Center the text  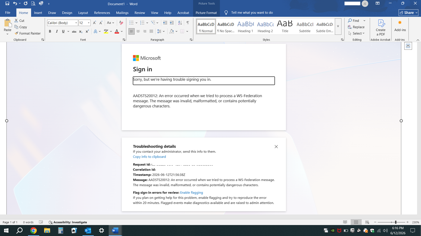[x=138, y=32]
